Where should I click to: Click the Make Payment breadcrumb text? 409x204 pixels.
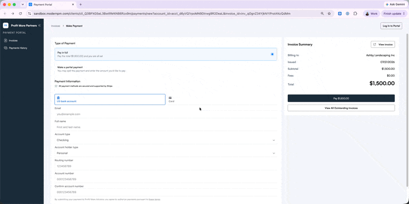click(x=74, y=26)
